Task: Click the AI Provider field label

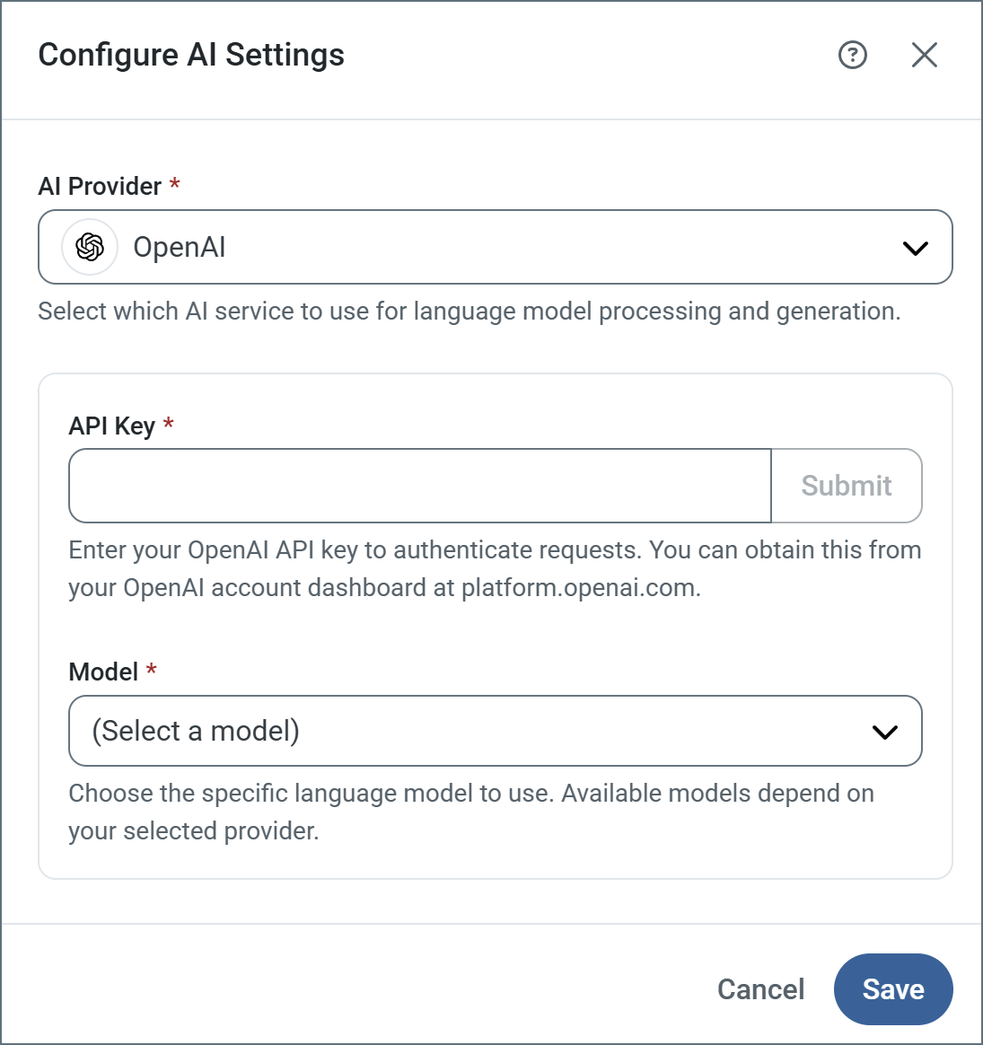Action: coord(100,186)
